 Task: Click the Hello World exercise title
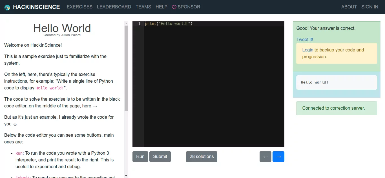[62, 28]
